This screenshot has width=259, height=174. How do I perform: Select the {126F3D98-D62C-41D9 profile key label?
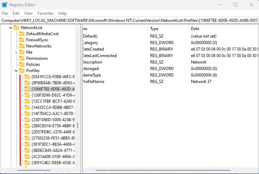(x=53, y=95)
